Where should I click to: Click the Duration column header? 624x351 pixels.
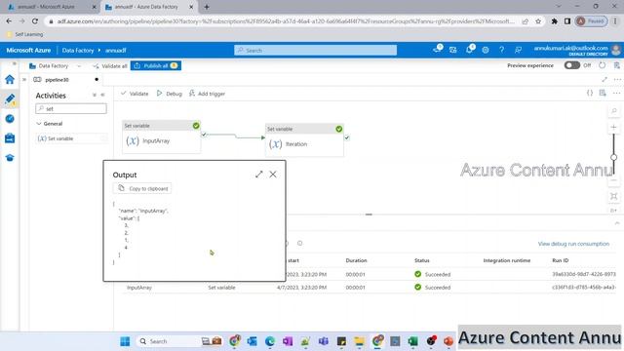click(356, 260)
